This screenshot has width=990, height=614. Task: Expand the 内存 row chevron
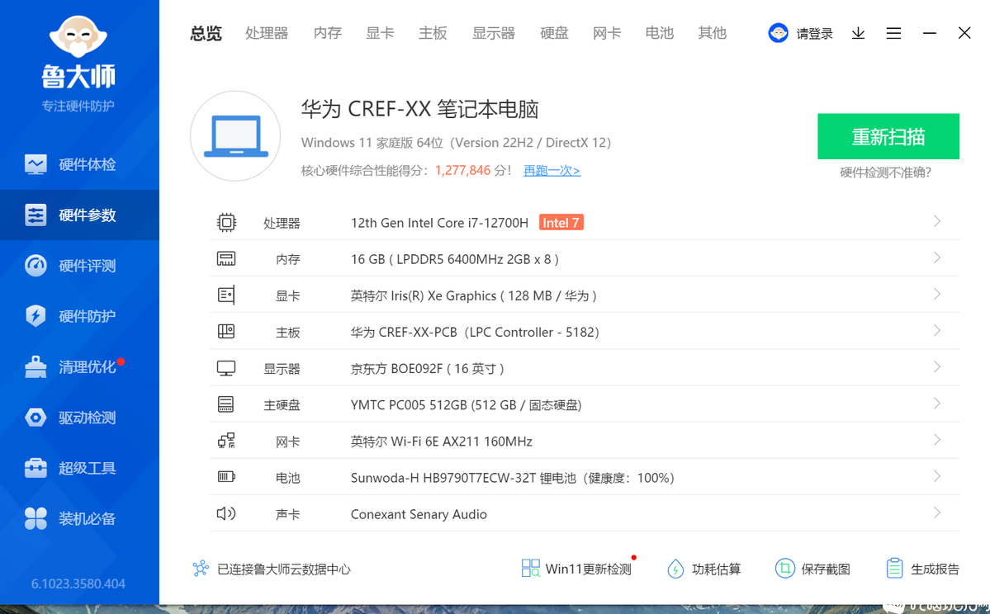click(x=937, y=258)
